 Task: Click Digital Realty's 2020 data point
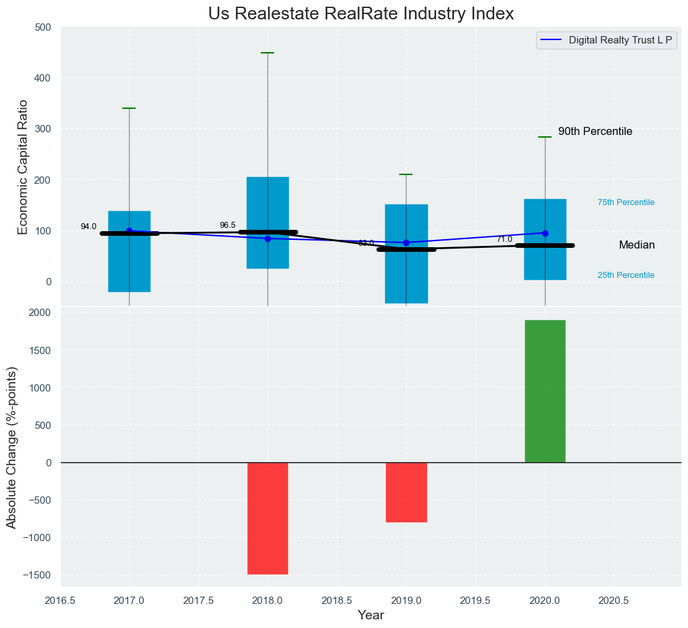pyautogui.click(x=545, y=233)
